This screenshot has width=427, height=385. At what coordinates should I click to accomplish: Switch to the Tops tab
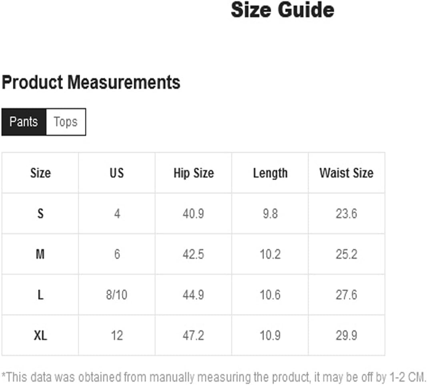(x=66, y=122)
